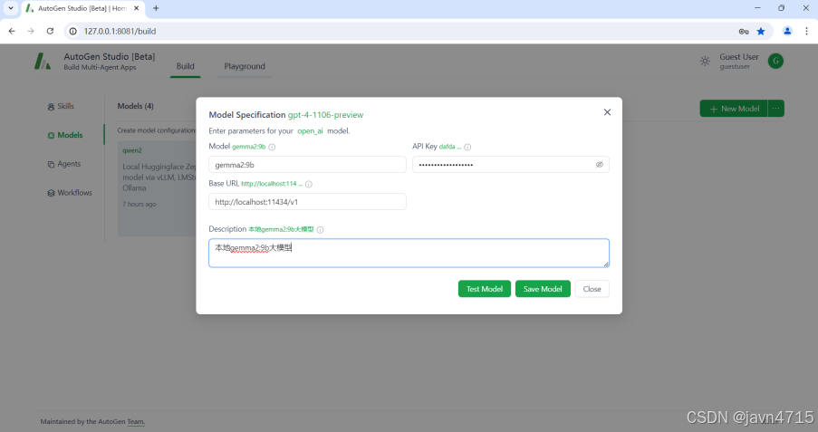Close the Model Specification dialog with X
Viewport: 818px width, 432px height.
tap(607, 112)
